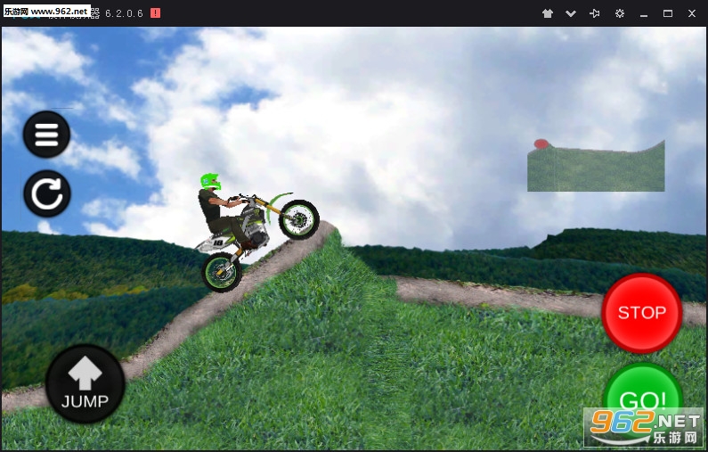Maximize the emulator window
708x452 pixels.
(x=668, y=13)
